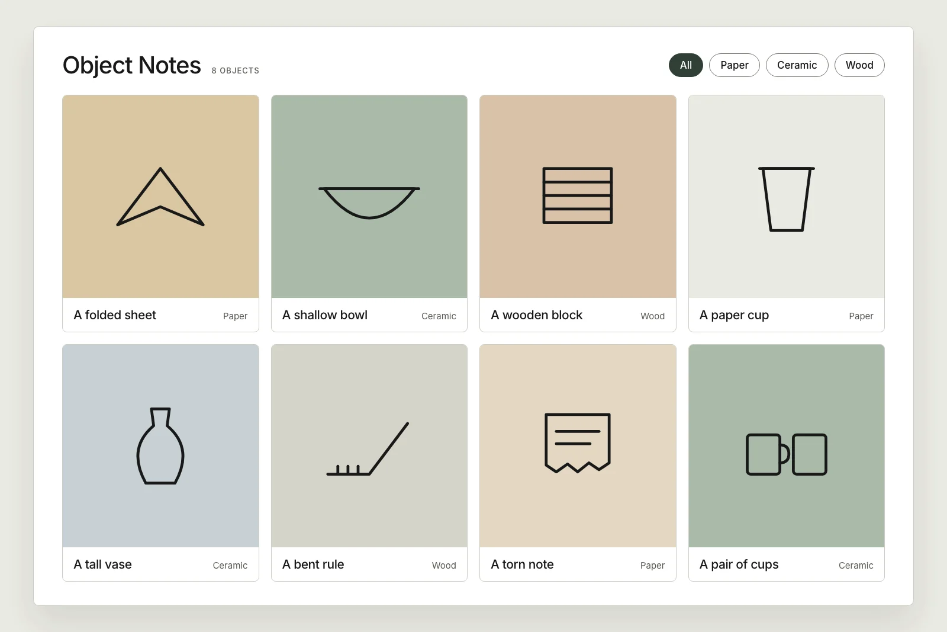947x632 pixels.
Task: Open the 'A bent rule' title
Action: pos(313,564)
